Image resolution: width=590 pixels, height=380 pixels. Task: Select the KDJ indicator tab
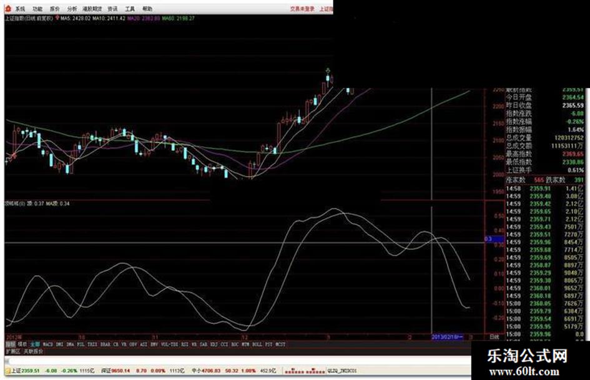pyautogui.click(x=214, y=344)
